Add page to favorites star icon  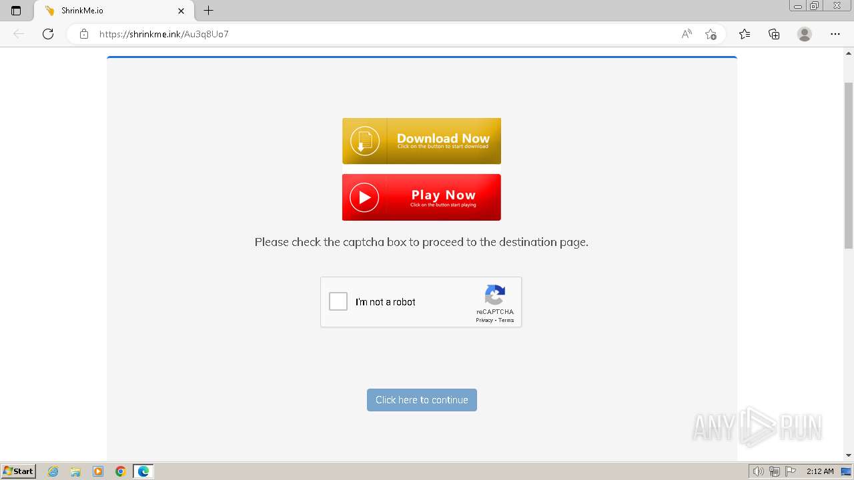pyautogui.click(x=711, y=34)
